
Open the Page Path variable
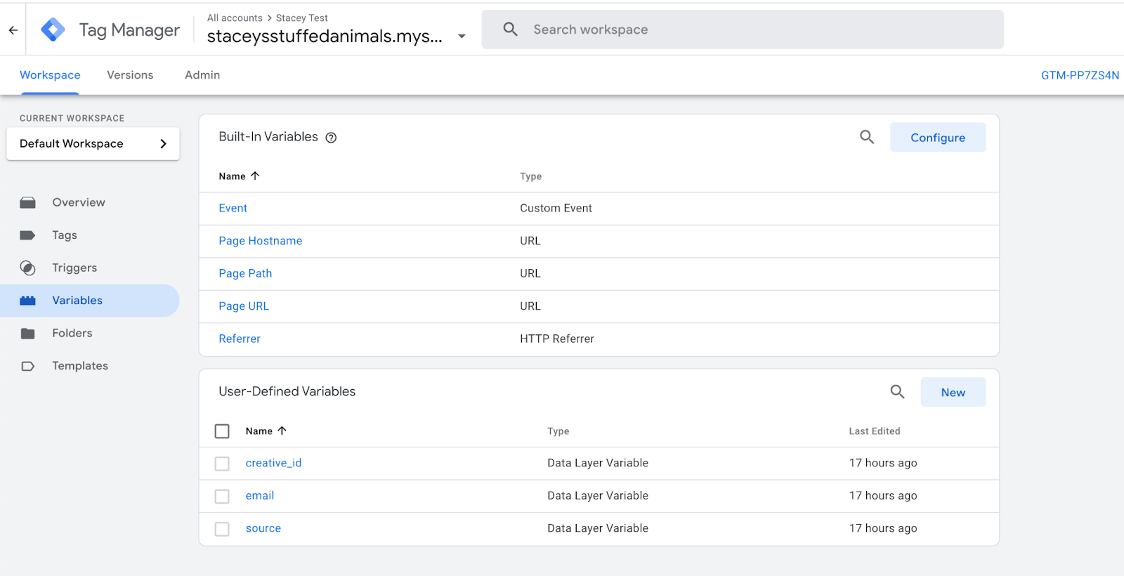point(245,273)
